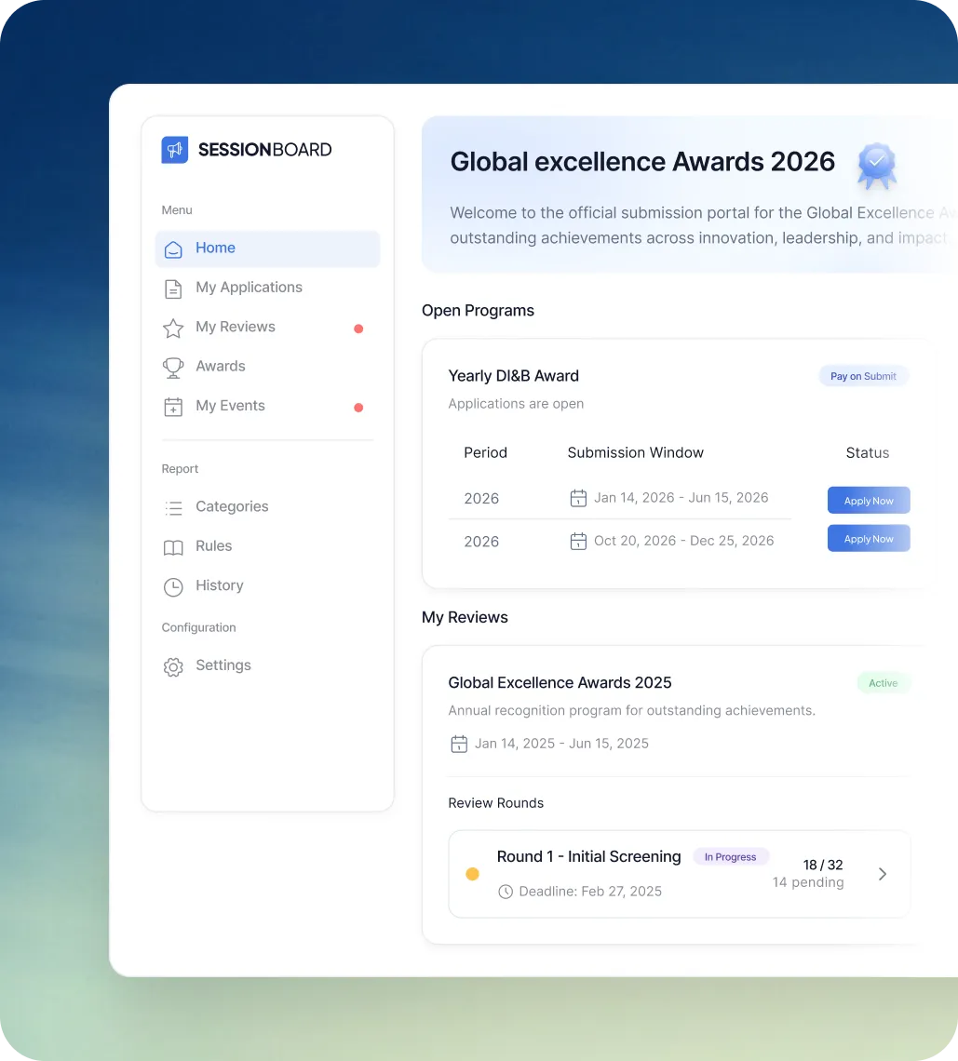Open Settings via the gear icon
Viewport: 958px width, 1061px height.
click(173, 666)
